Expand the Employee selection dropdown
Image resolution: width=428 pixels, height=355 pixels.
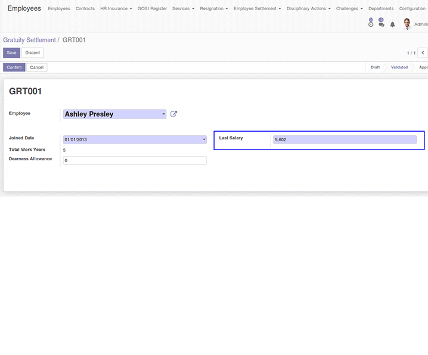163,114
